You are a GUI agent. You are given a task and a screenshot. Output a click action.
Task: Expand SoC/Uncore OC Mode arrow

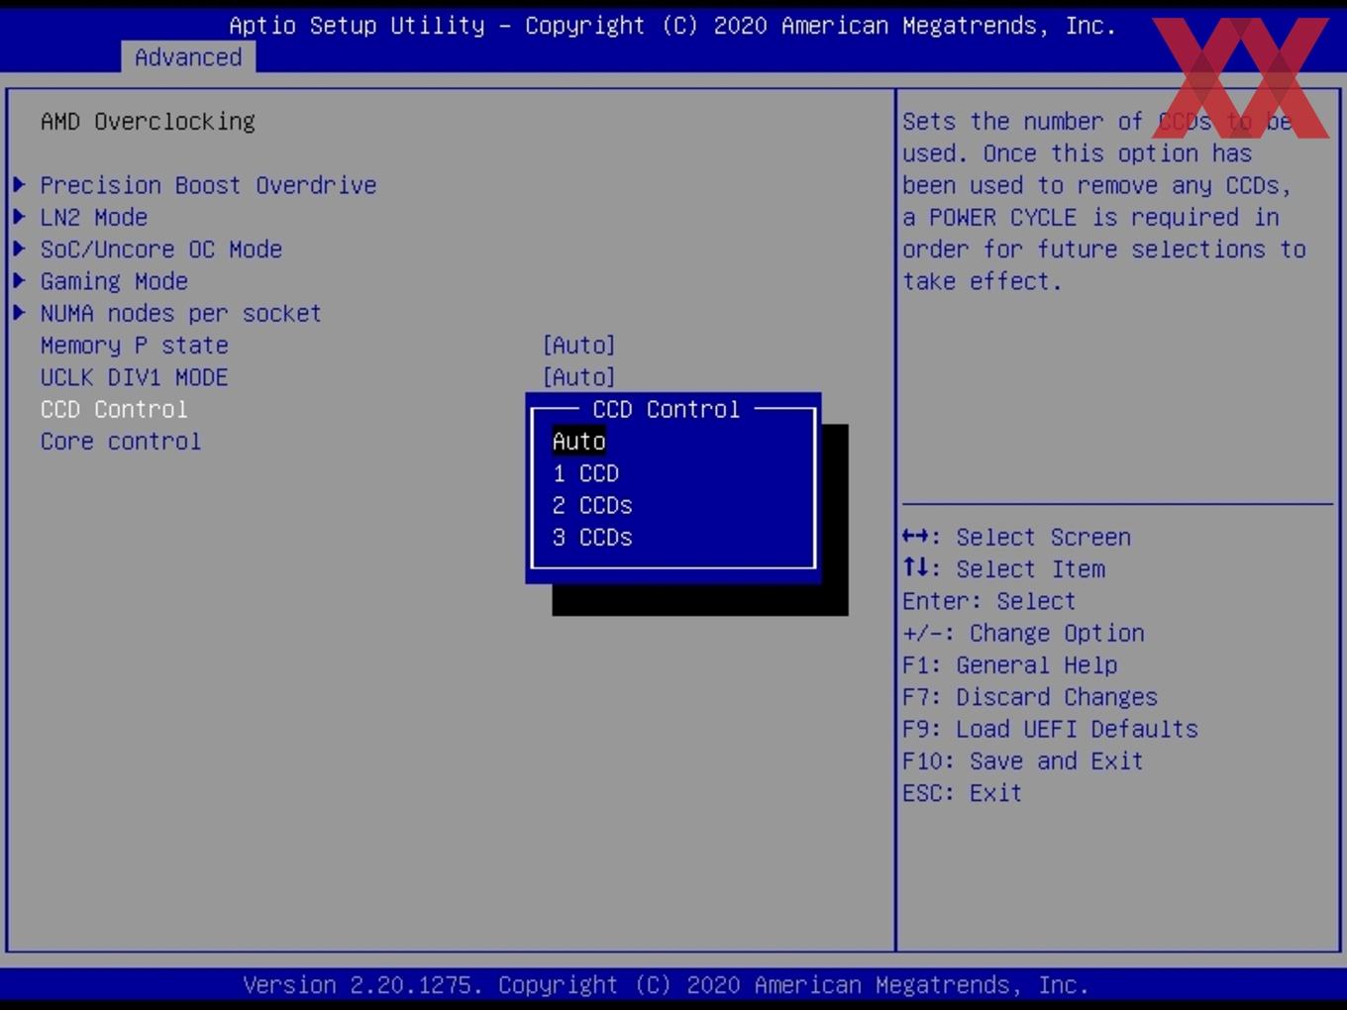tap(19, 249)
